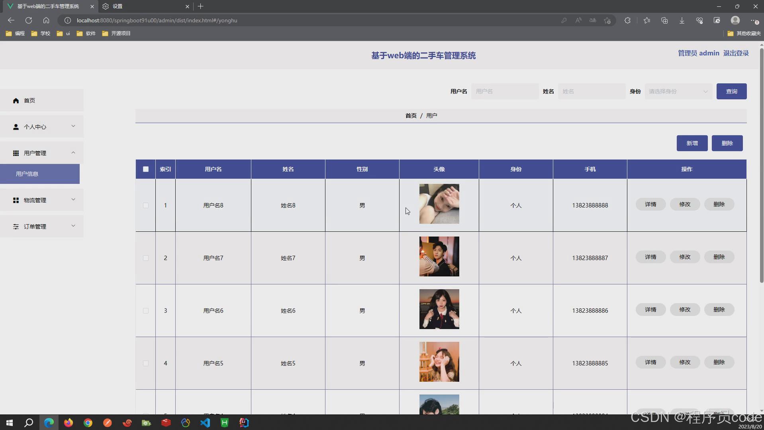The width and height of the screenshot is (764, 430).
Task: Click the 查询 search button
Action: pyautogui.click(x=732, y=91)
